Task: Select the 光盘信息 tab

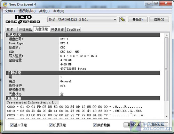Action: coord(41,29)
